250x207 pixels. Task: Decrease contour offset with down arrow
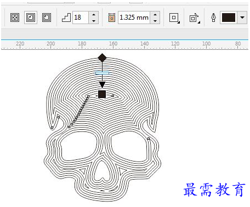155,21
